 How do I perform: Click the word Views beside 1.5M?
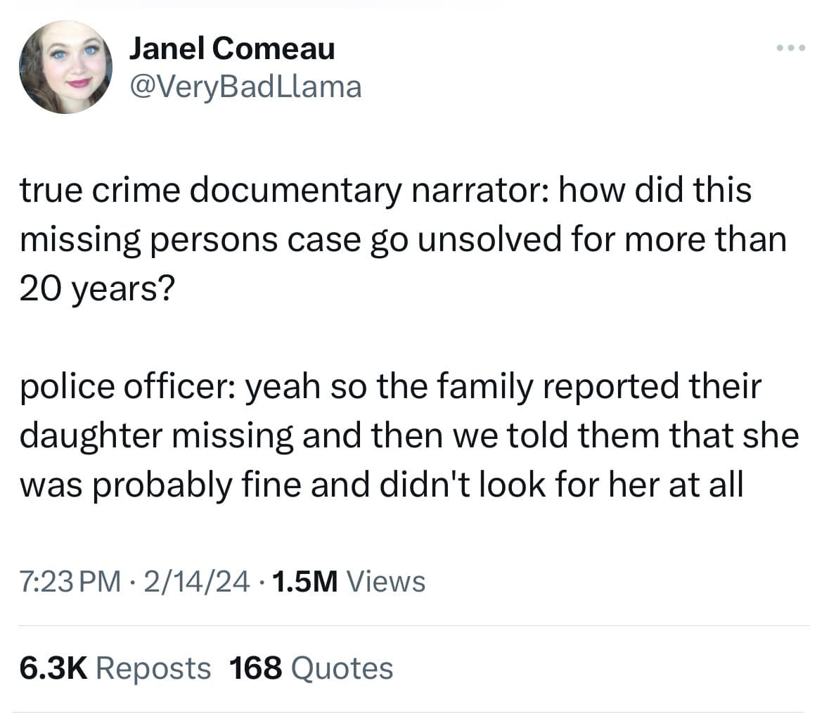pos(386,582)
